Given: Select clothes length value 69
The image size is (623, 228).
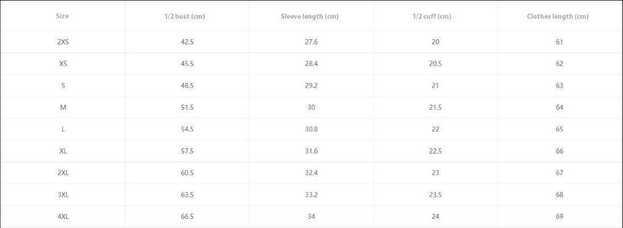Looking at the screenshot, I should tap(559, 217).
